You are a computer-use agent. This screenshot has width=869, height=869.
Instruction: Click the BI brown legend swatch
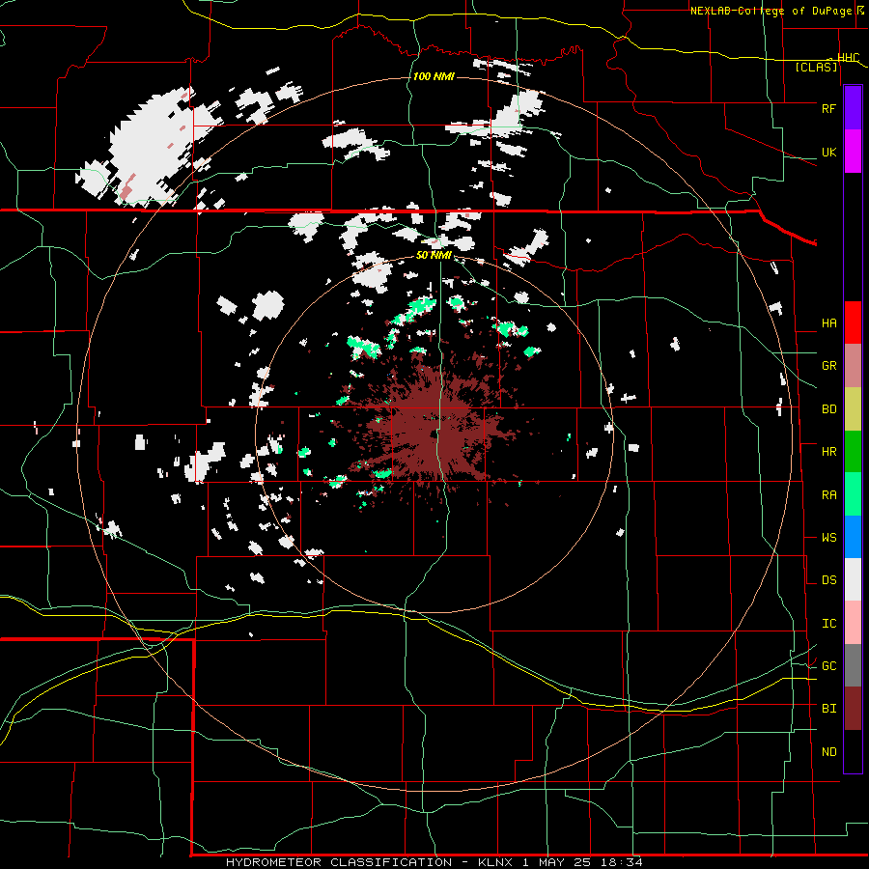(x=853, y=709)
